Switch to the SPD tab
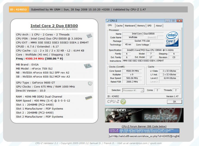The height and width of the screenshot is (146, 199). click(149, 26)
